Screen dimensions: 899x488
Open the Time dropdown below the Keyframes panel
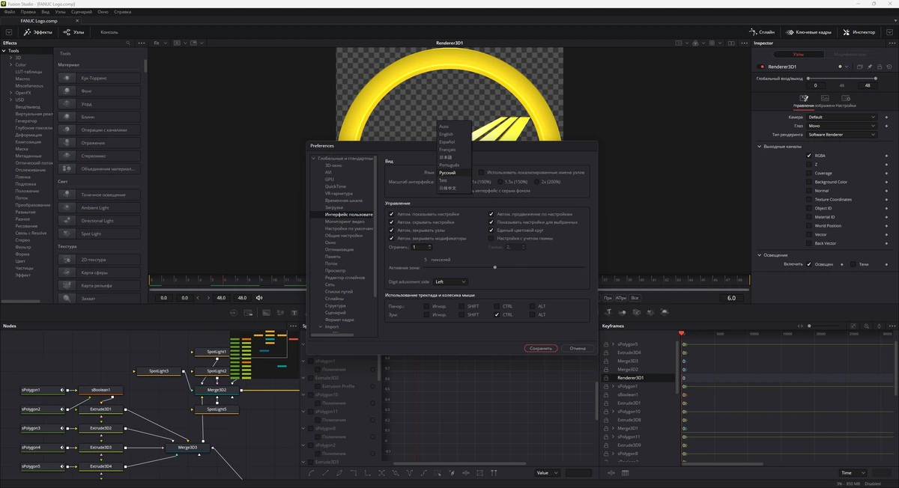(853, 473)
